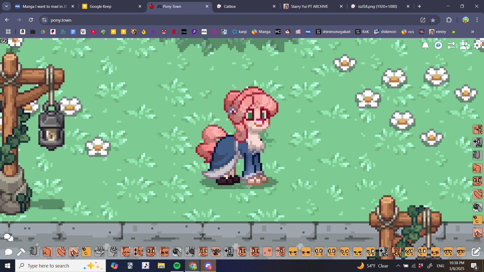Open the friends list people icon
The width and height of the screenshot is (484, 272).
pyautogui.click(x=464, y=45)
